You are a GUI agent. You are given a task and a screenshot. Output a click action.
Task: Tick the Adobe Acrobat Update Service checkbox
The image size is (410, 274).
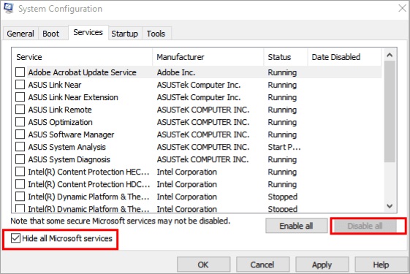(20, 72)
